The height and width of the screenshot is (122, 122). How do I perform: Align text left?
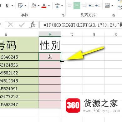pos(70,6)
